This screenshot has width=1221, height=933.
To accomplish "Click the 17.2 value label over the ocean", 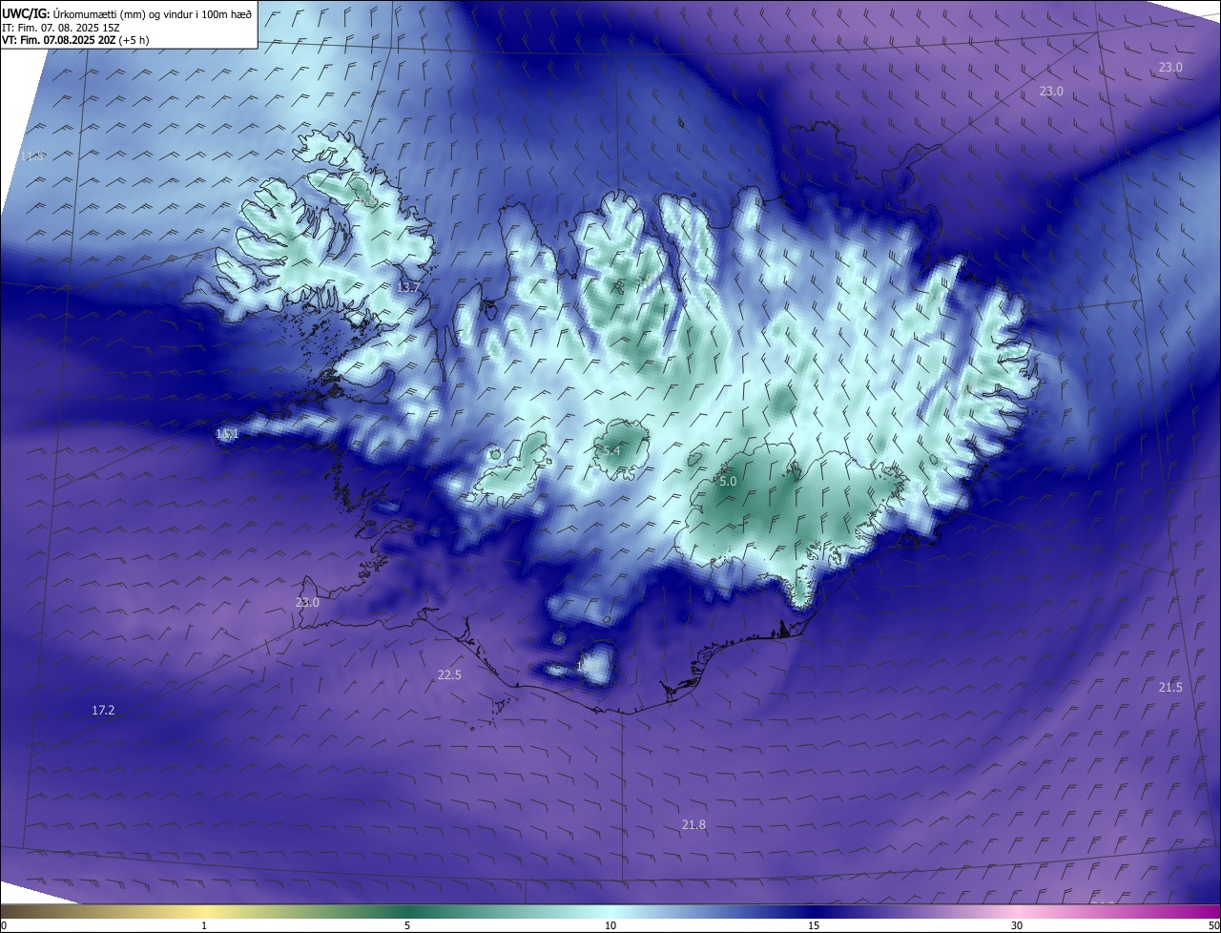I will (103, 710).
